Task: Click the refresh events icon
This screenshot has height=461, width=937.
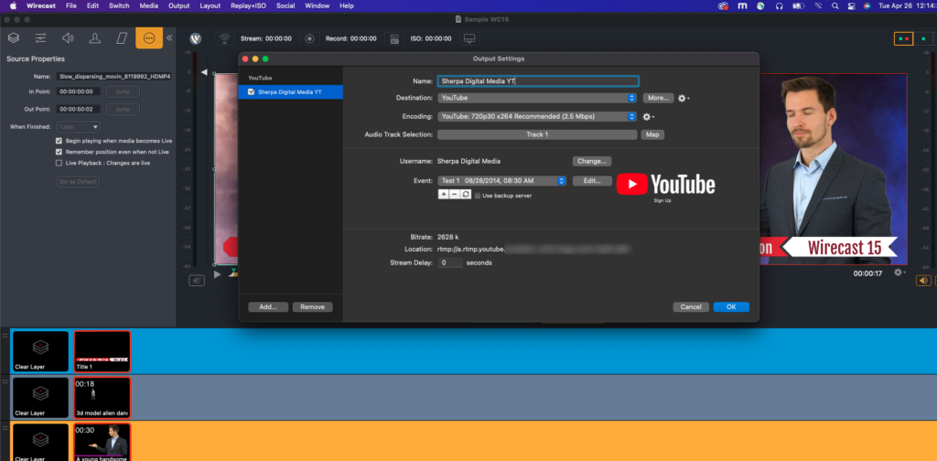Action: click(466, 195)
